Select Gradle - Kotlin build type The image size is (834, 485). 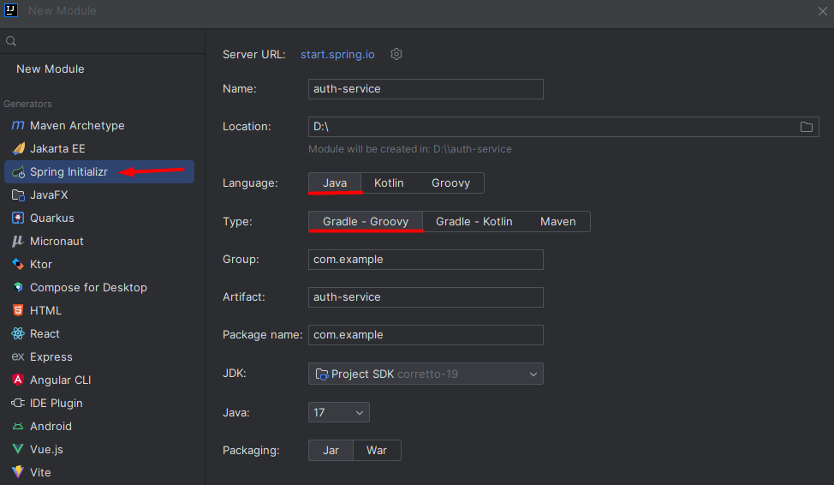474,222
